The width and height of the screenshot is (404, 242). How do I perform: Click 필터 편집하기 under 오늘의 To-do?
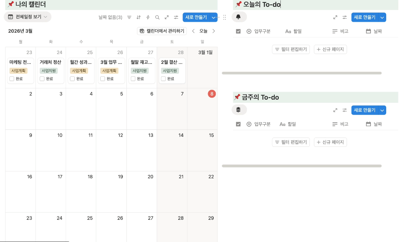(x=291, y=50)
